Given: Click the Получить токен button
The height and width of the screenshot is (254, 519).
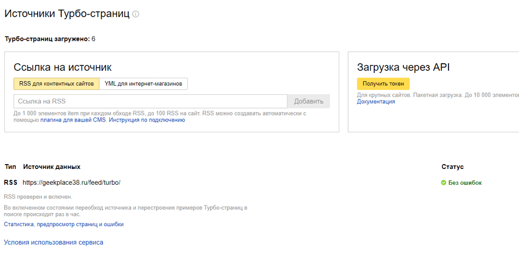Looking at the screenshot, I should point(383,84).
